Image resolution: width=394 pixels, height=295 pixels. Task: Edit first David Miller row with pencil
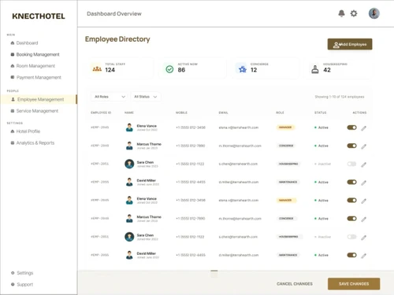(x=363, y=183)
